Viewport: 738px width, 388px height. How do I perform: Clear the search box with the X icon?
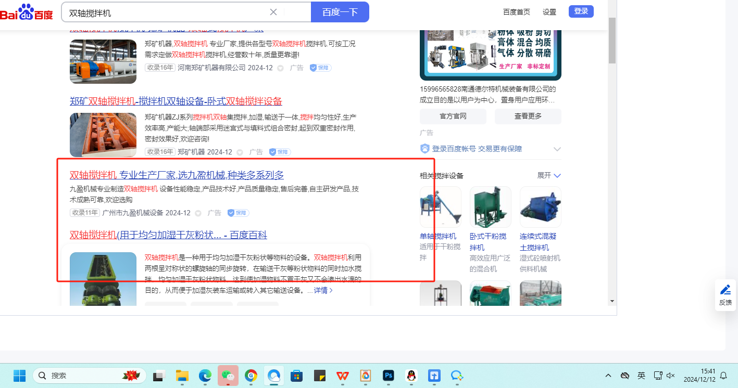273,12
